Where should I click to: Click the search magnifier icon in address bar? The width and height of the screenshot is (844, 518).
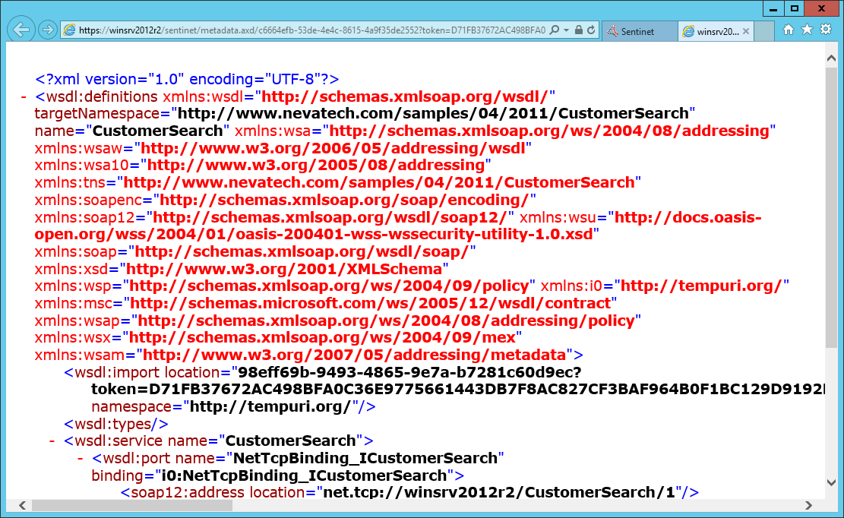pos(554,30)
